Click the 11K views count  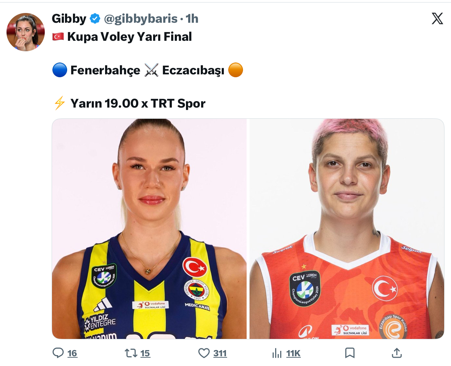point(293,353)
